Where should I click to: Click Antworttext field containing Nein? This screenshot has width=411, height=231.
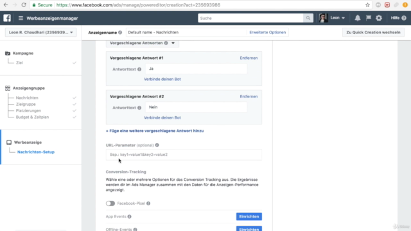coord(196,107)
